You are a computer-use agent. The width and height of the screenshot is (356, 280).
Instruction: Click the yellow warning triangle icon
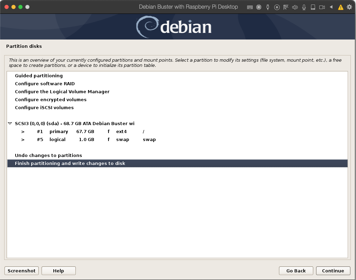[x=340, y=7]
